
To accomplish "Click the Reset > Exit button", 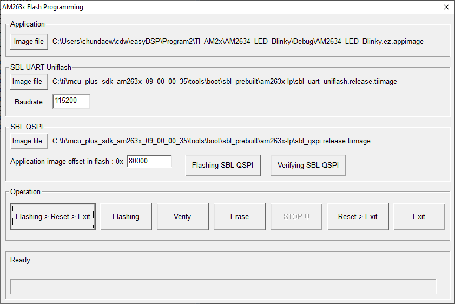I will point(358,217).
